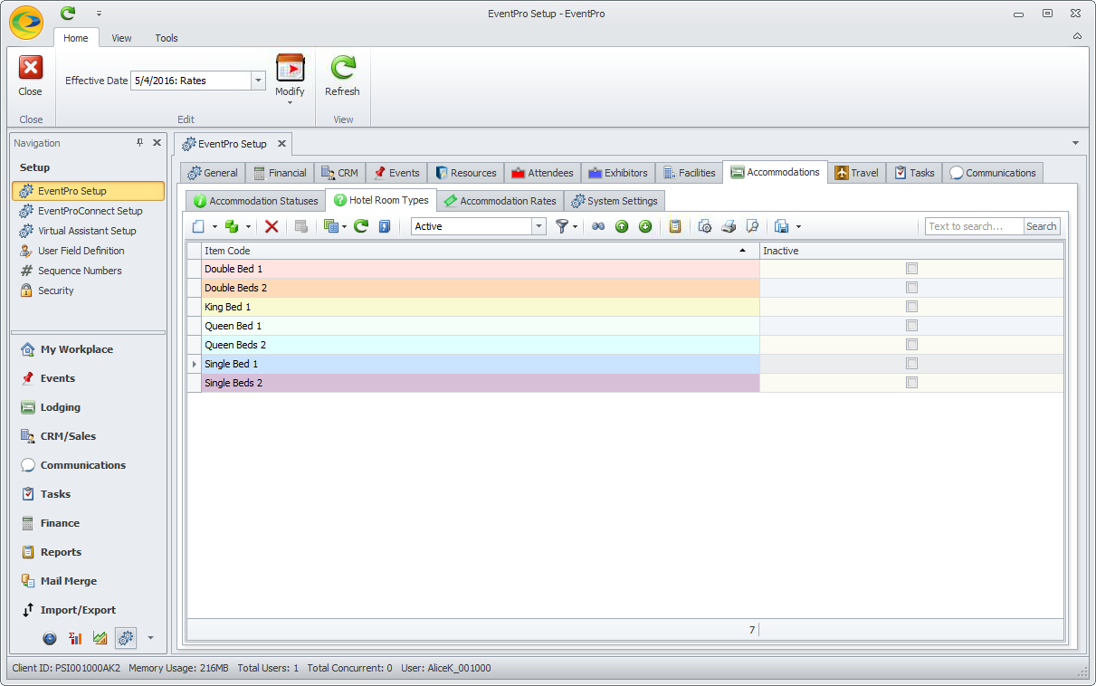Expand the Modify button arrow
Viewport: 1096px width, 686px height.
pyautogui.click(x=290, y=102)
